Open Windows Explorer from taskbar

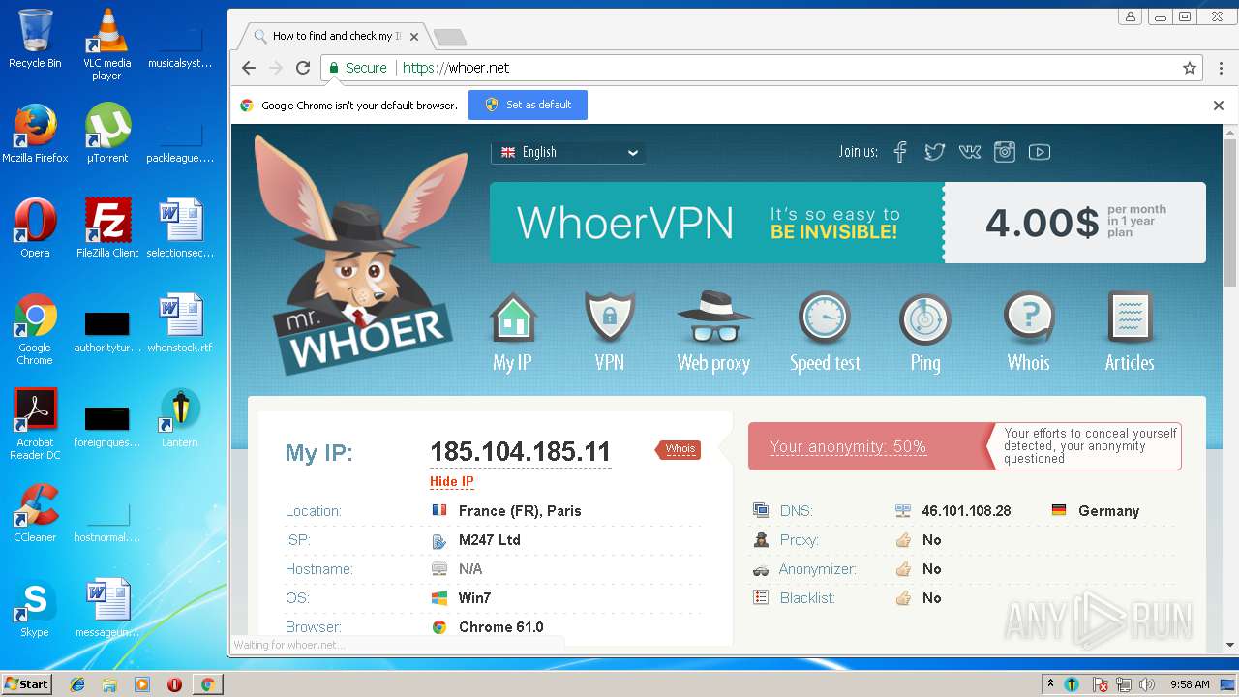109,684
